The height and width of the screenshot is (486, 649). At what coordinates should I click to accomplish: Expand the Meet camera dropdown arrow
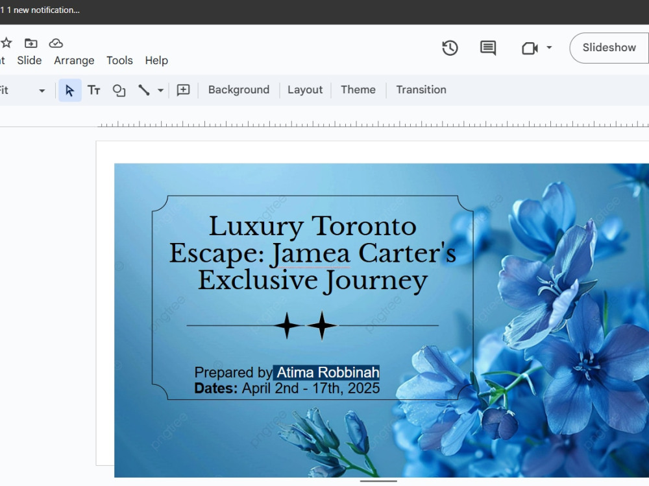click(x=549, y=47)
